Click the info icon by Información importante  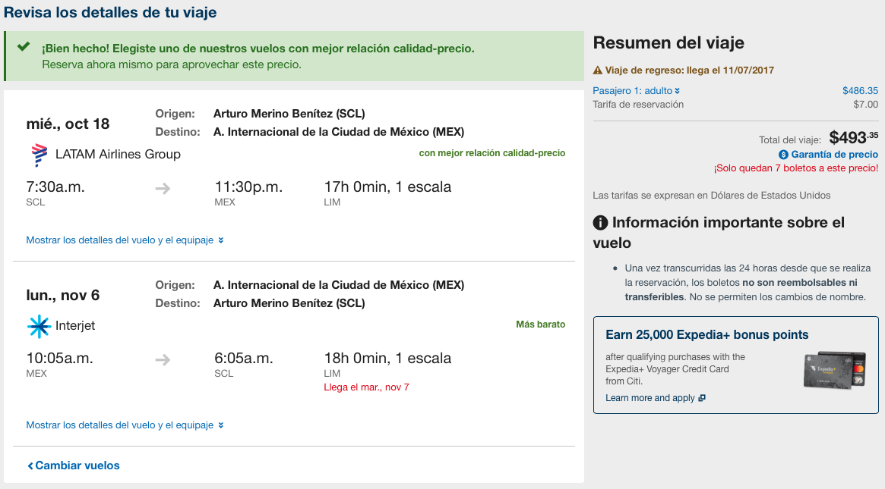click(x=601, y=223)
